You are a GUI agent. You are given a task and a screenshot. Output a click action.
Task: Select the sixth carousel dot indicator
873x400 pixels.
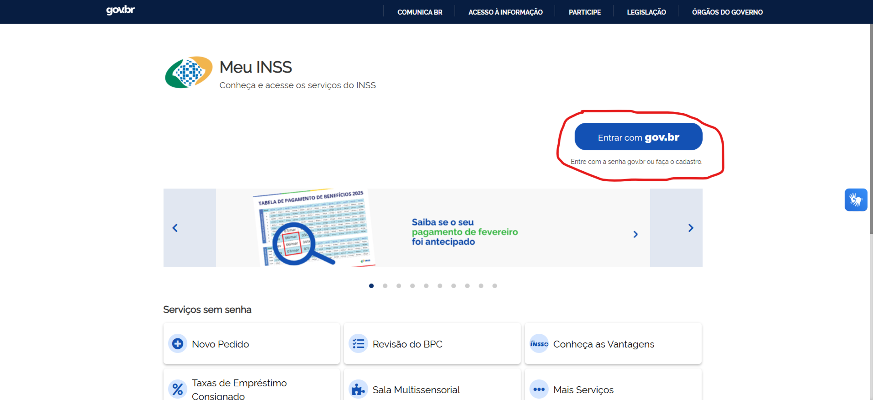click(x=440, y=286)
